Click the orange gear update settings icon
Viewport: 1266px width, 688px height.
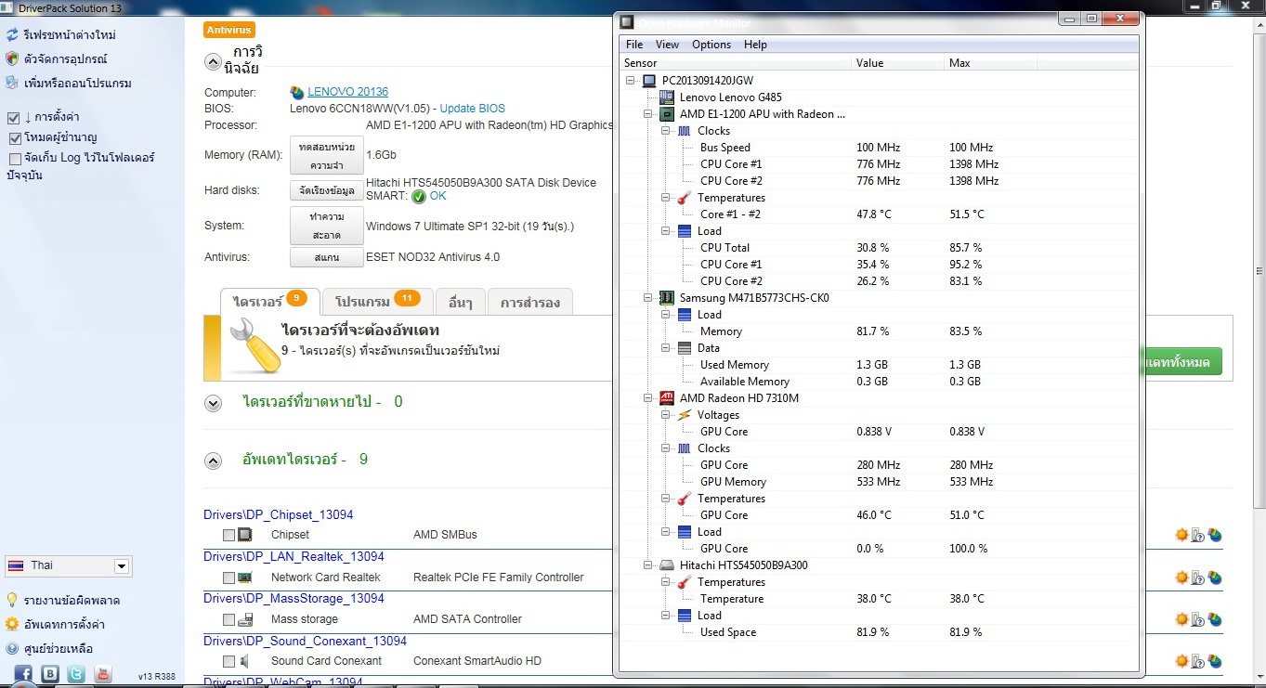click(12, 624)
